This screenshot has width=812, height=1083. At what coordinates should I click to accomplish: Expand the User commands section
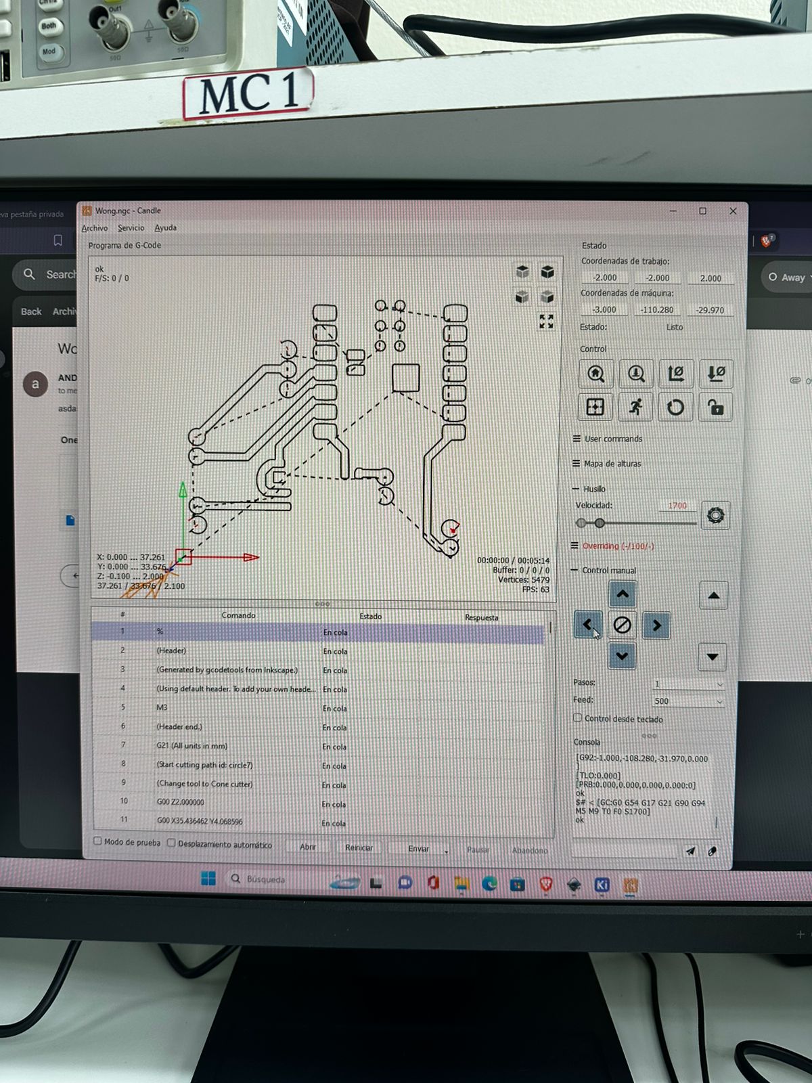(x=607, y=439)
